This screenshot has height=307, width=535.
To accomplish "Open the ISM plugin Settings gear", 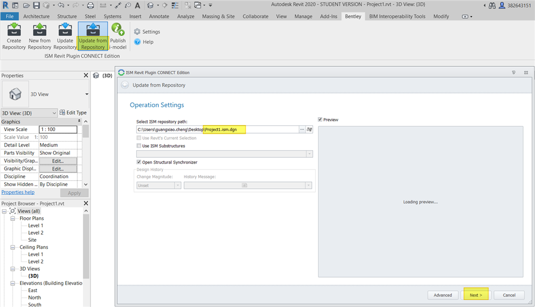I will 137,32.
